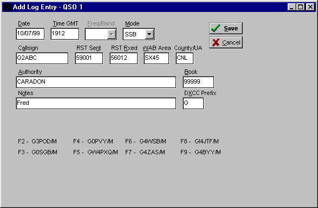Click the Callsign field containing G2ABC
The width and height of the screenshot is (318, 208).
pyautogui.click(x=42, y=58)
